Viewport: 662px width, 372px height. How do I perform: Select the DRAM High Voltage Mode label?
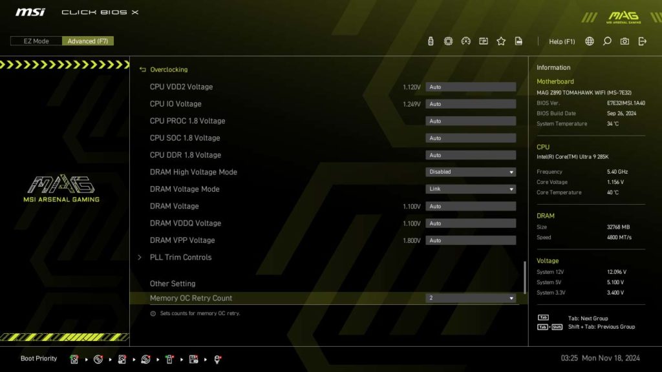pos(193,172)
